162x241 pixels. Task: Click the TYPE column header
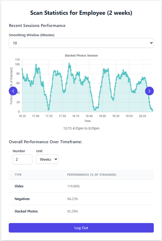point(18,175)
